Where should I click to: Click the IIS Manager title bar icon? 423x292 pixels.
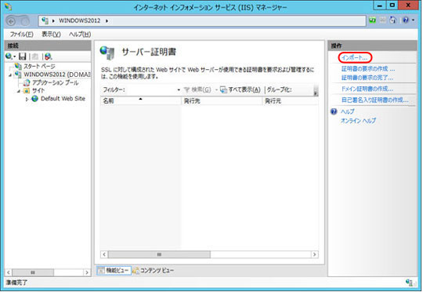[9, 6]
